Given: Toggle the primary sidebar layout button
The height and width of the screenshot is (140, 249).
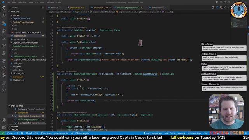Looking at the screenshot, I should (217, 2).
